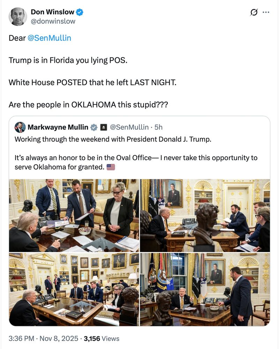Image resolution: width=279 pixels, height=349 pixels.
Task: Open top-right photo with bronze bust foreground
Action: coord(205,215)
